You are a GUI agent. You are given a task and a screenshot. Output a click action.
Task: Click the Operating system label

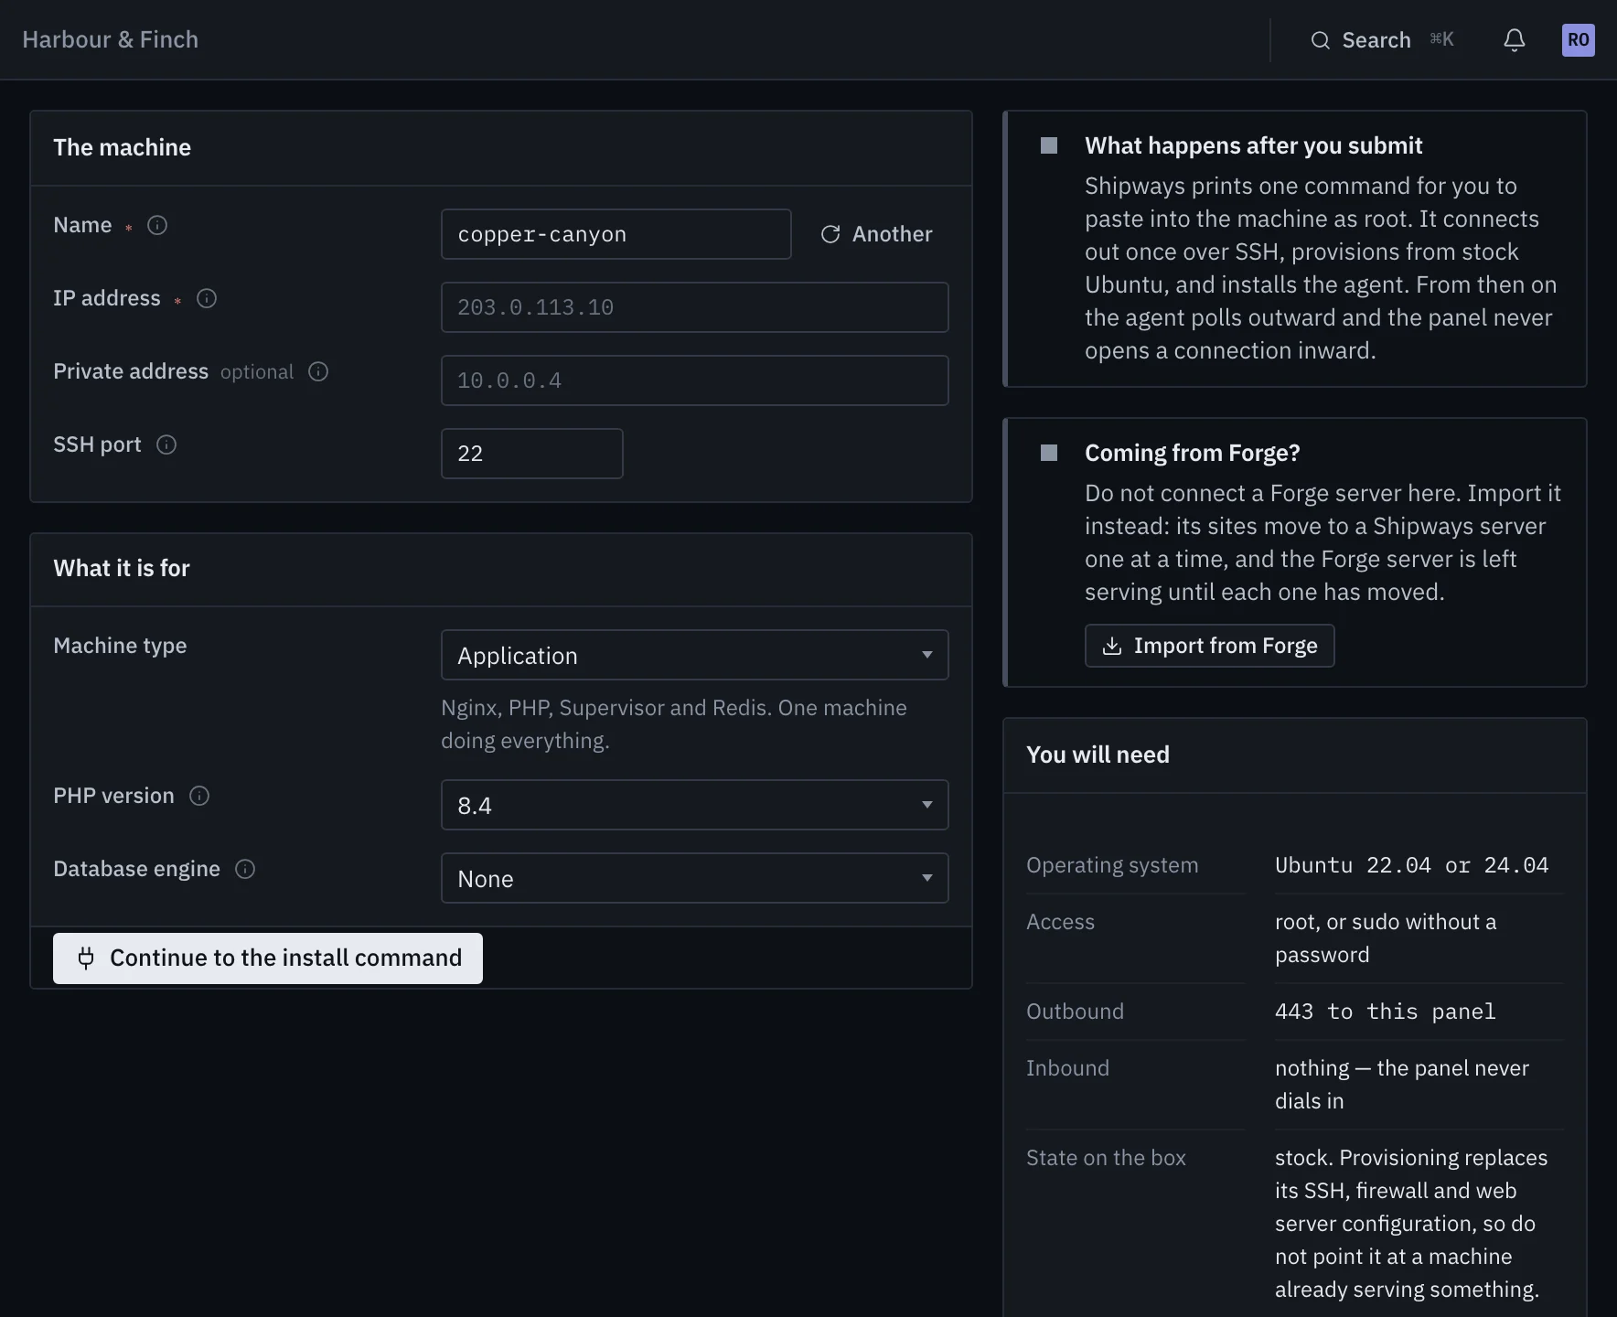click(x=1112, y=865)
